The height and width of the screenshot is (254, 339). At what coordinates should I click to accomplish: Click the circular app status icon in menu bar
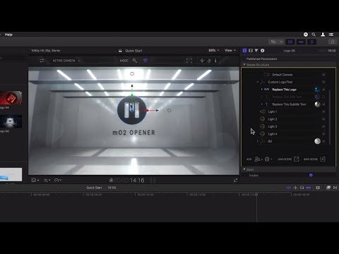(x=306, y=35)
